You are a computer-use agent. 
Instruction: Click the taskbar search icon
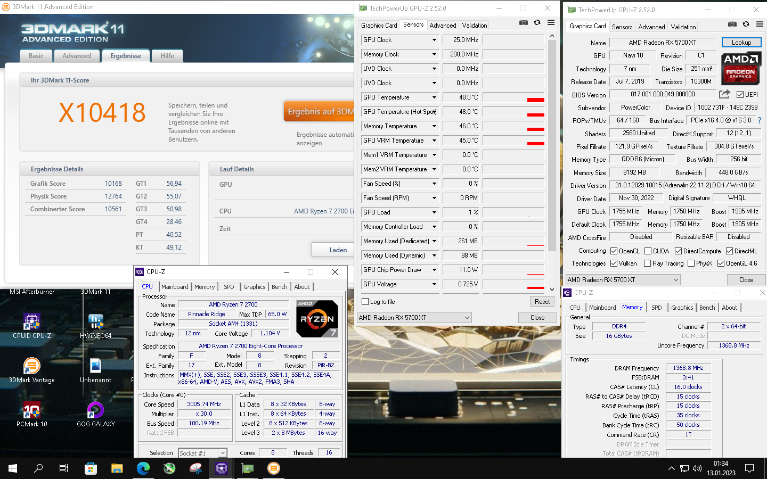[38, 468]
